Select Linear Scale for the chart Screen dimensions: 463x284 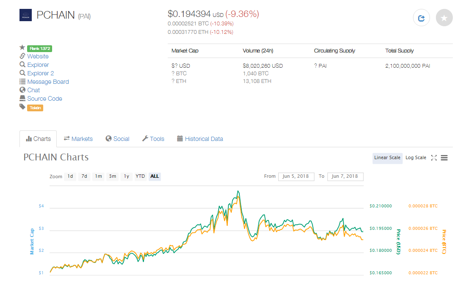pos(388,158)
